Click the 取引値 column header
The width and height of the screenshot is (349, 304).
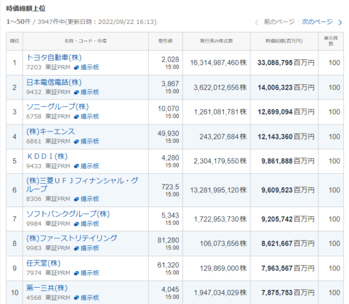tap(166, 41)
